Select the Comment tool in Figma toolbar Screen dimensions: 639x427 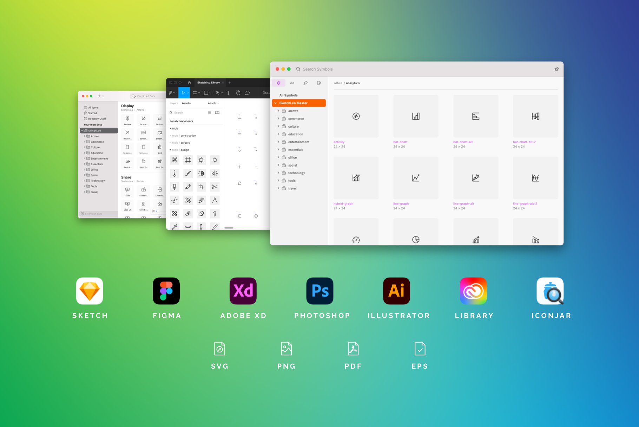(x=248, y=93)
